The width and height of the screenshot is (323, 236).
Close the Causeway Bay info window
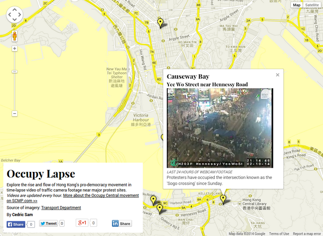pos(277,75)
